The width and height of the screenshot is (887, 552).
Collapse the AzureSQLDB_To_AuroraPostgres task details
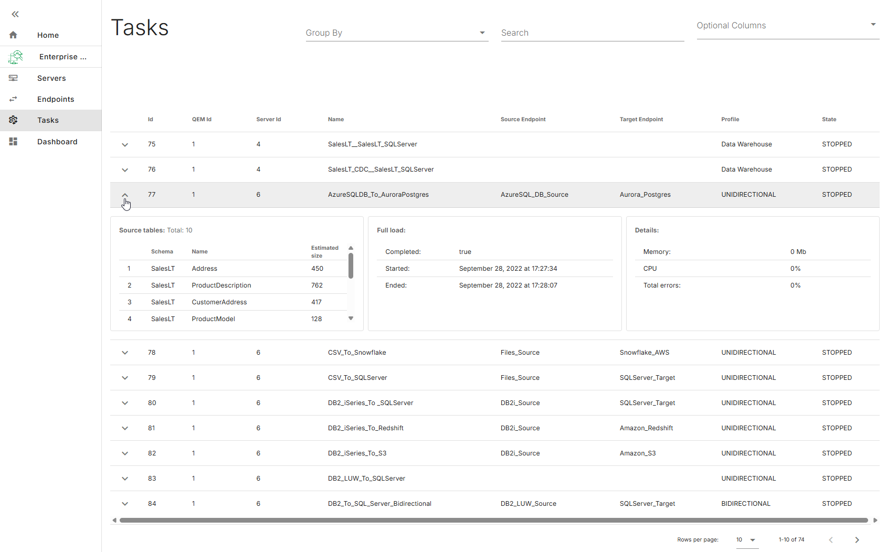click(125, 195)
